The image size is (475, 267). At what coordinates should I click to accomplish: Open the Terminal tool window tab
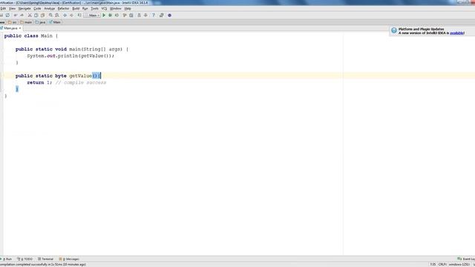[45, 259]
